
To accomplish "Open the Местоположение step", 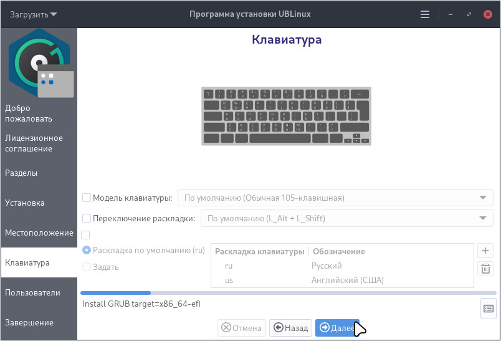I will (39, 233).
